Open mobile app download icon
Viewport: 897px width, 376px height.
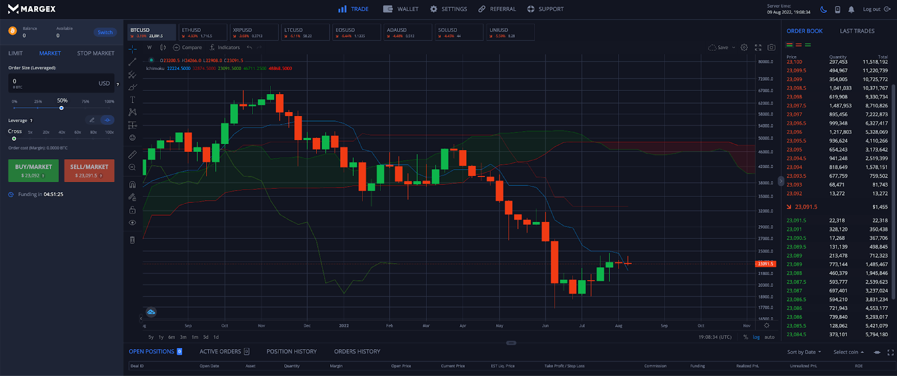pyautogui.click(x=838, y=9)
